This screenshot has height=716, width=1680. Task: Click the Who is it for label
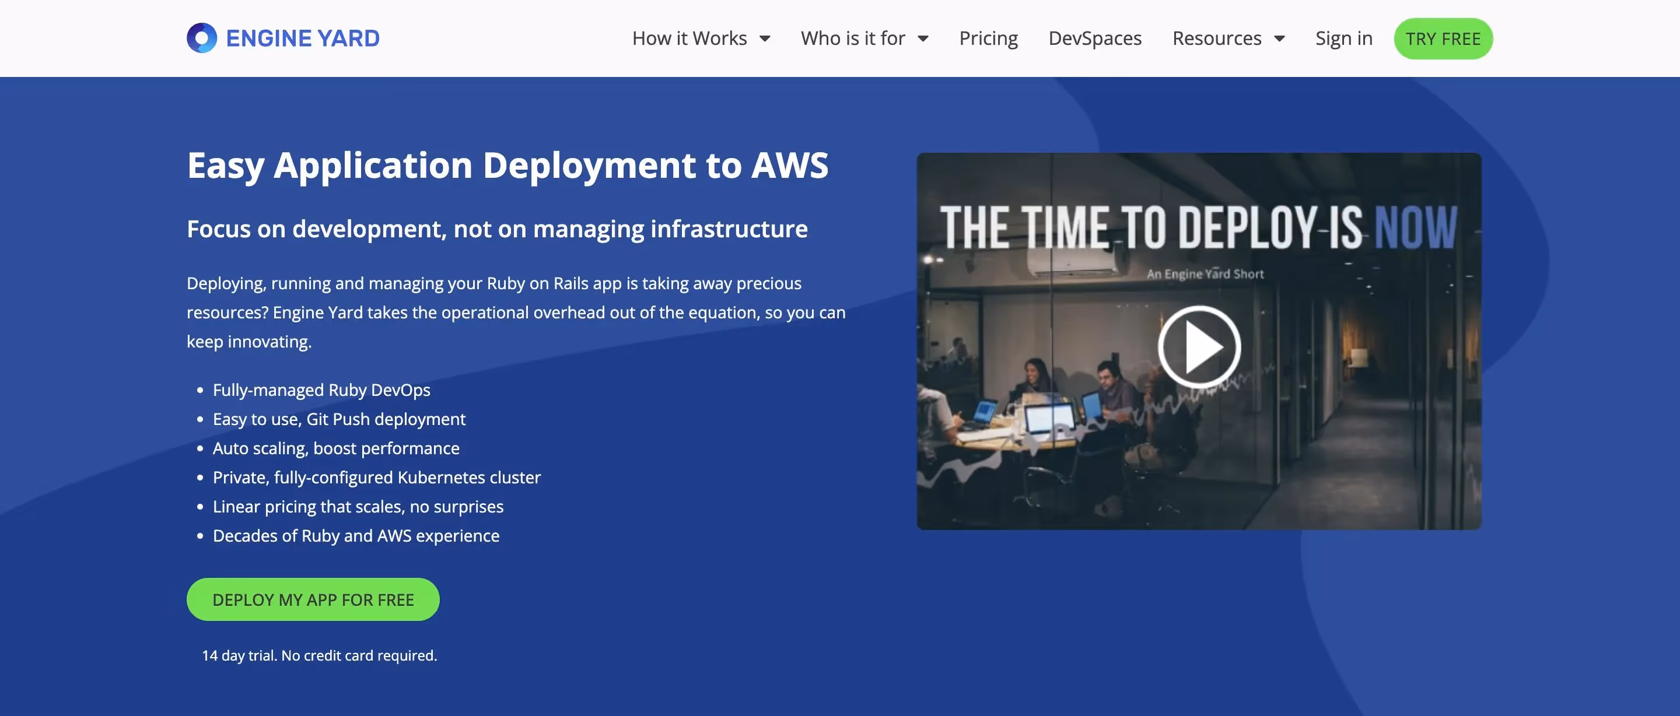(x=852, y=38)
